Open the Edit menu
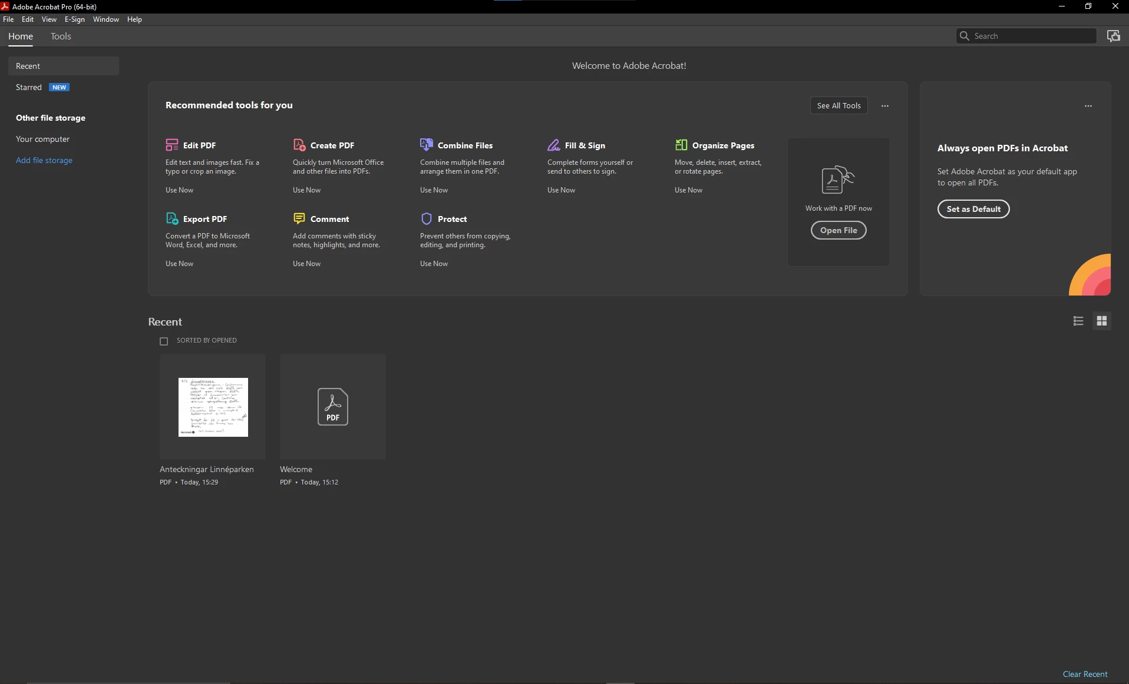Image resolution: width=1129 pixels, height=684 pixels. click(28, 19)
